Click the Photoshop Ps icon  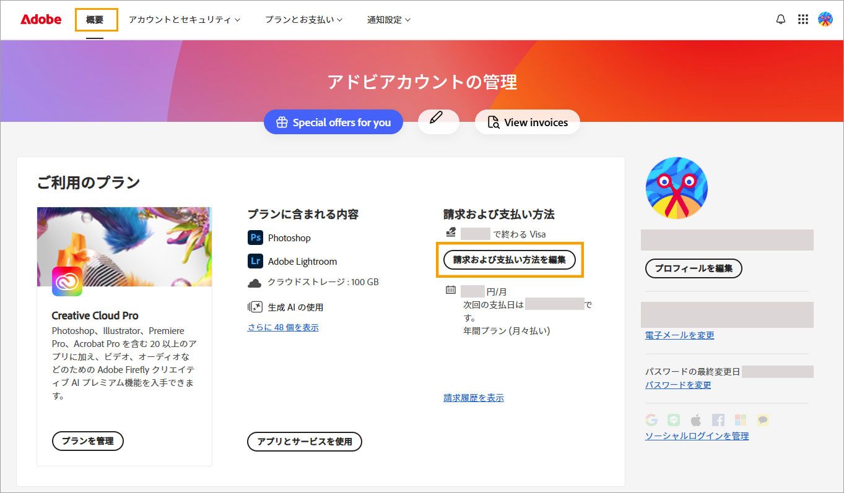255,238
